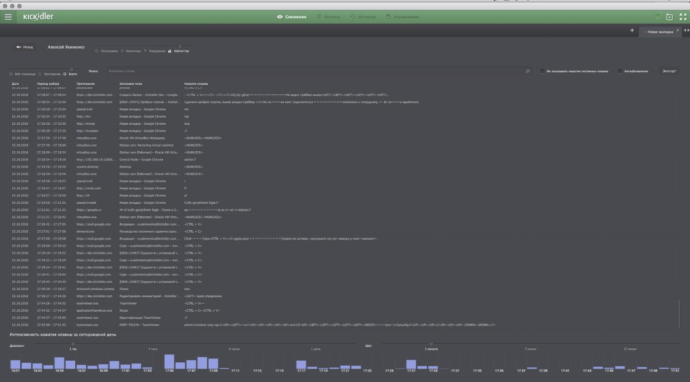Viewport: 690px width, 382px height.
Task: Toggle fullscreen mode icon
Action: click(683, 17)
